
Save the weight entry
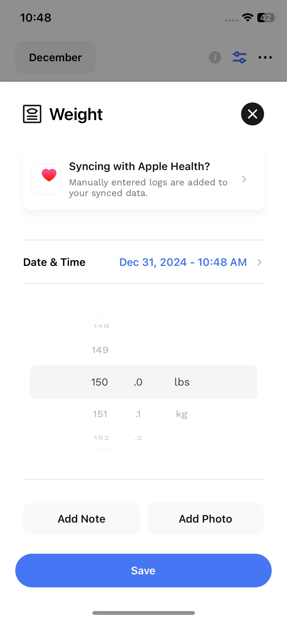[x=143, y=571]
